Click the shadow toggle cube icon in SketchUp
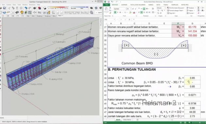Viewport: 206px width, 124px height. [45, 8]
